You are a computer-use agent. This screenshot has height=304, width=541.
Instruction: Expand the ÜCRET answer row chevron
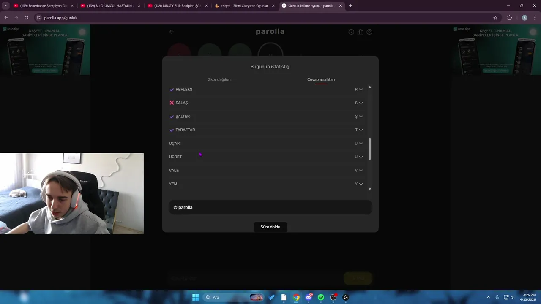click(x=361, y=157)
